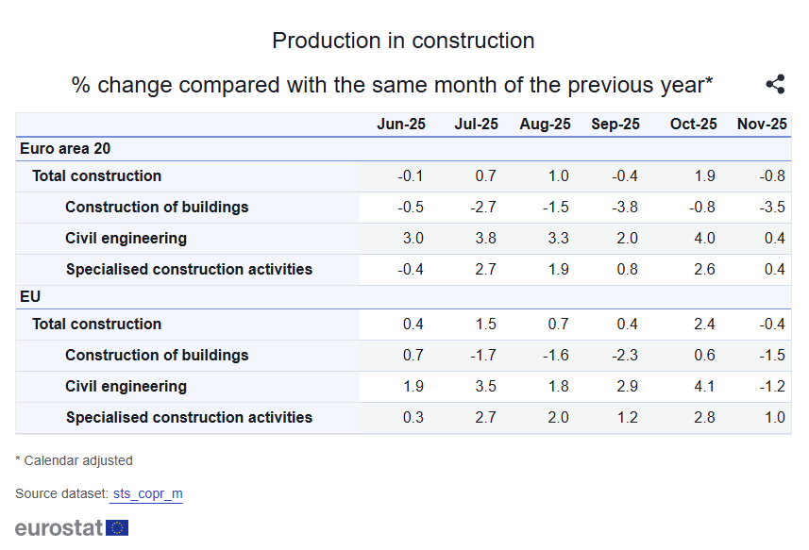The height and width of the screenshot is (550, 809).
Task: Click Euro area Civil engineering label
Action: tap(126, 239)
